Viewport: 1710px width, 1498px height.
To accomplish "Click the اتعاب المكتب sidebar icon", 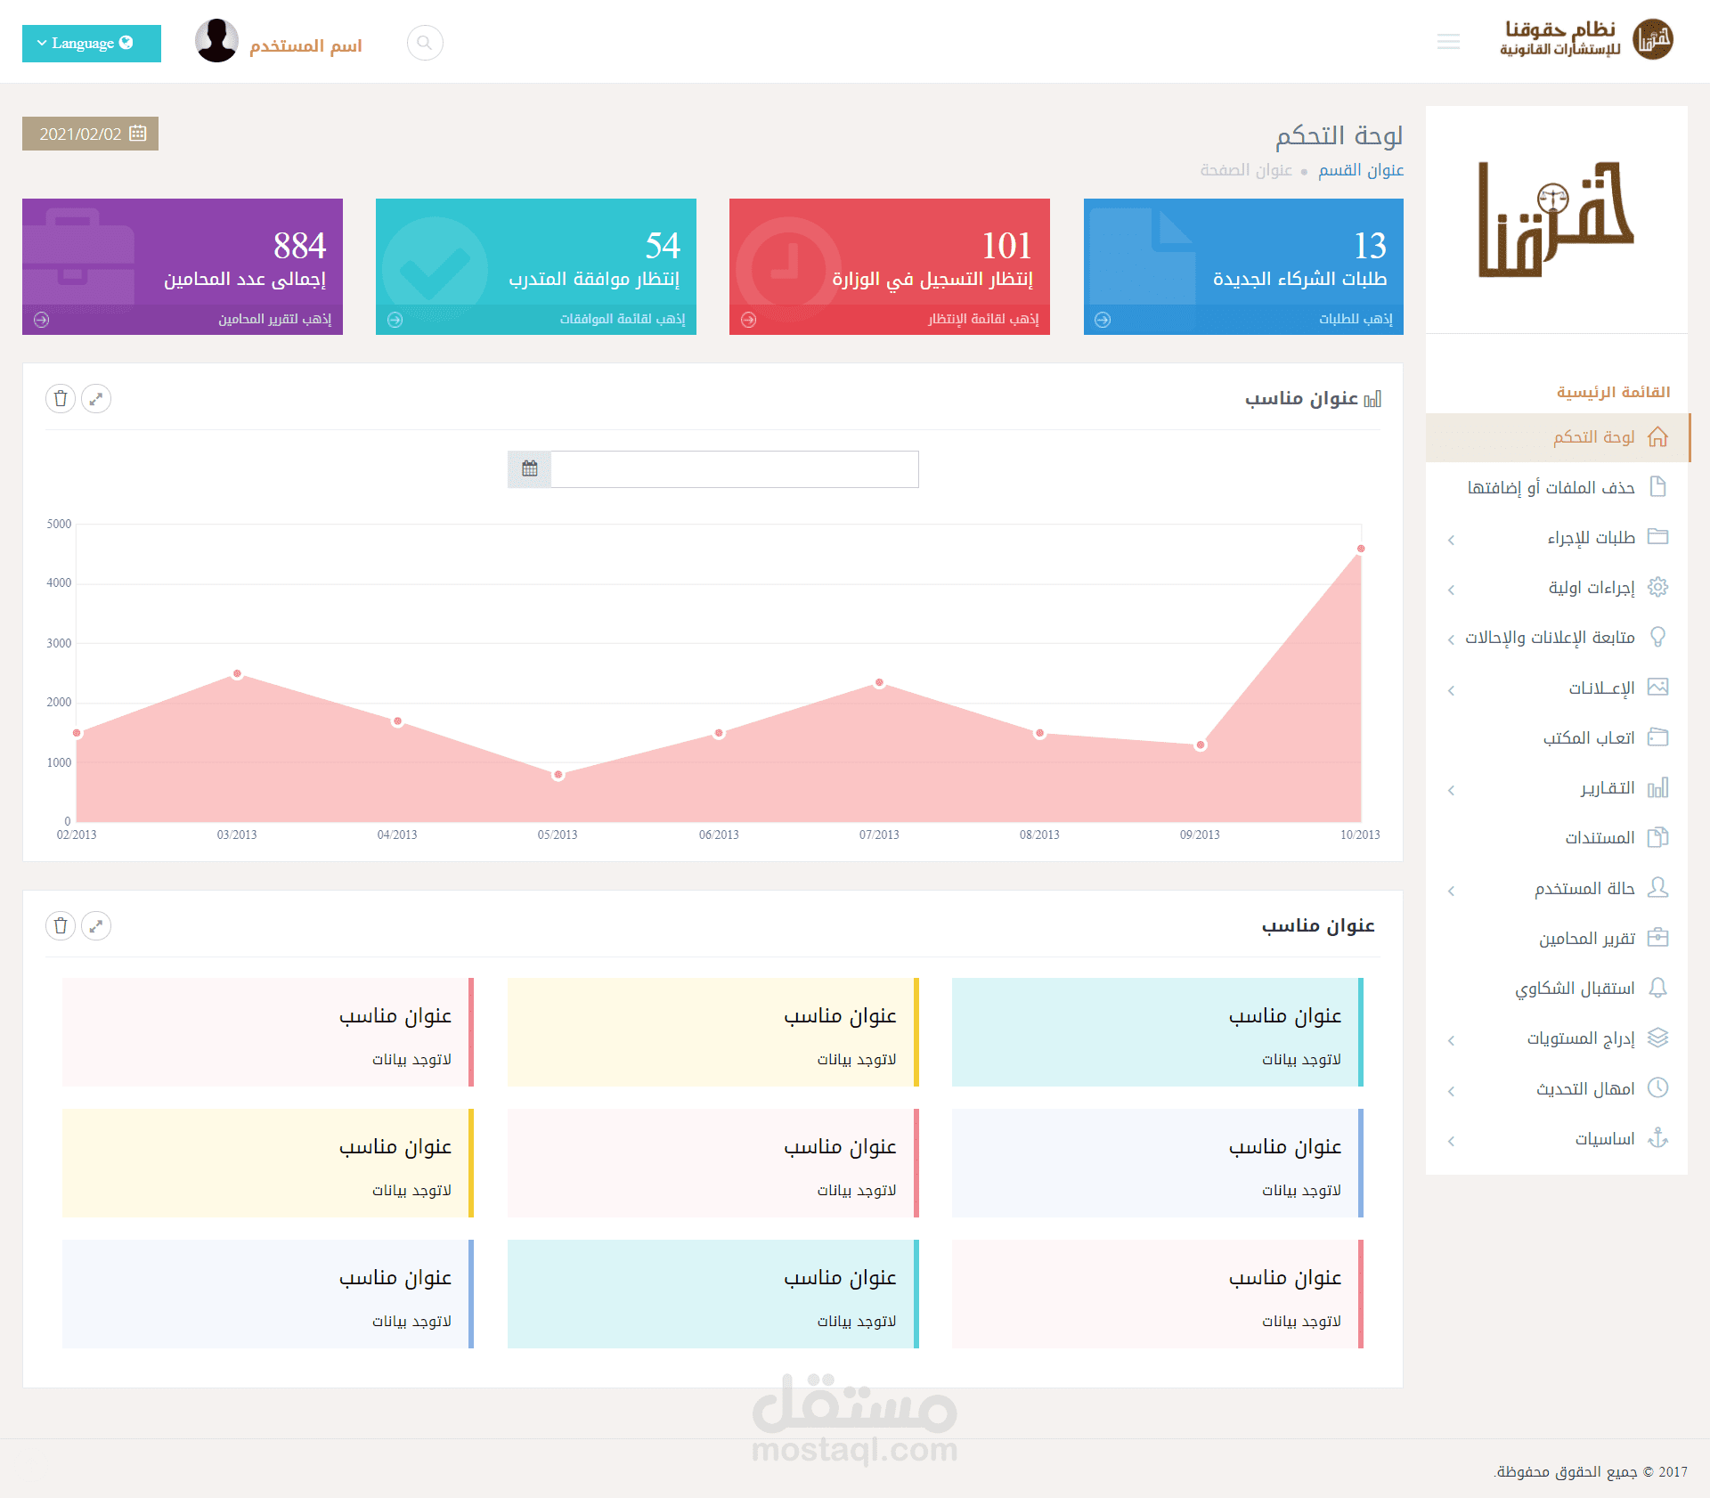I will point(1658,737).
